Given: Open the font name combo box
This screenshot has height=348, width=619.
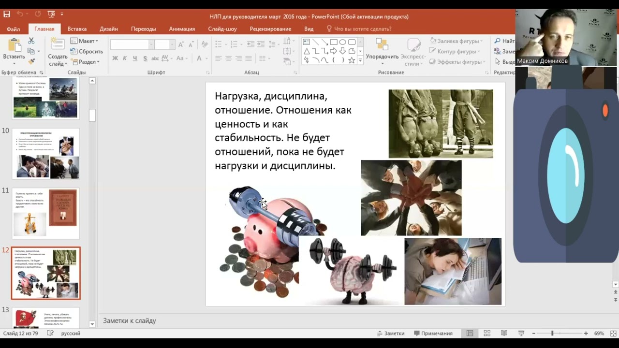Looking at the screenshot, I should tap(132, 44).
